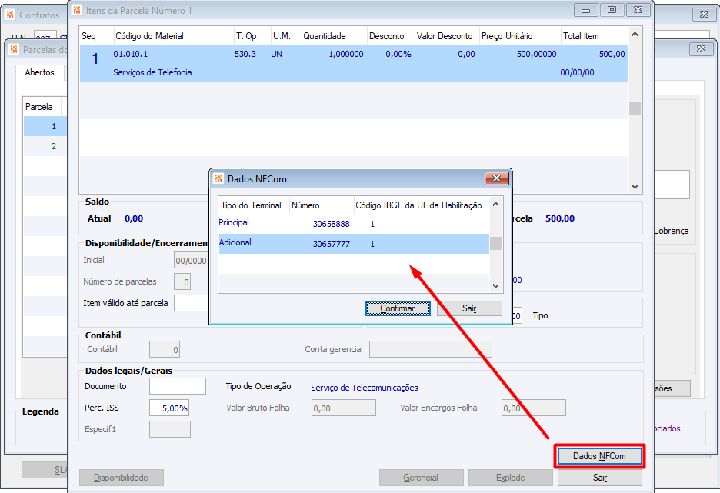Click terminal number 30657777
This screenshot has width=720, height=493.
tap(331, 245)
